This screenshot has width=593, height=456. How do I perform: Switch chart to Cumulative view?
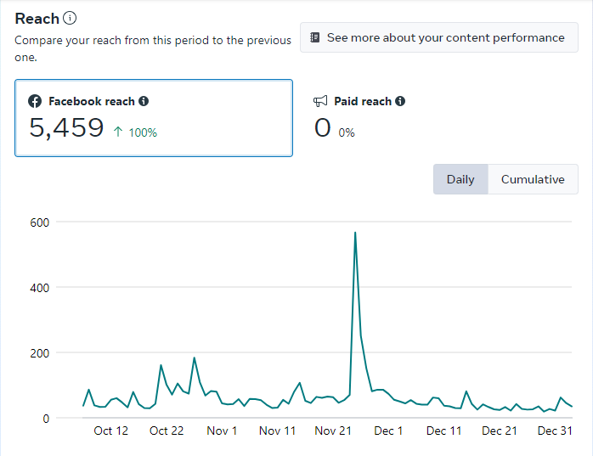pos(533,179)
